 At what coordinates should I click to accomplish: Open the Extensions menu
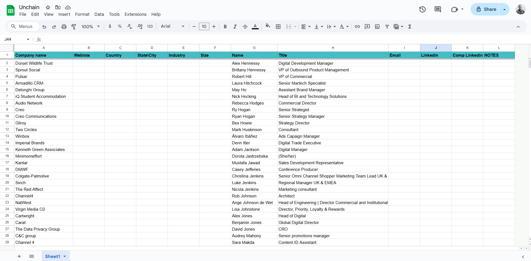coord(135,14)
